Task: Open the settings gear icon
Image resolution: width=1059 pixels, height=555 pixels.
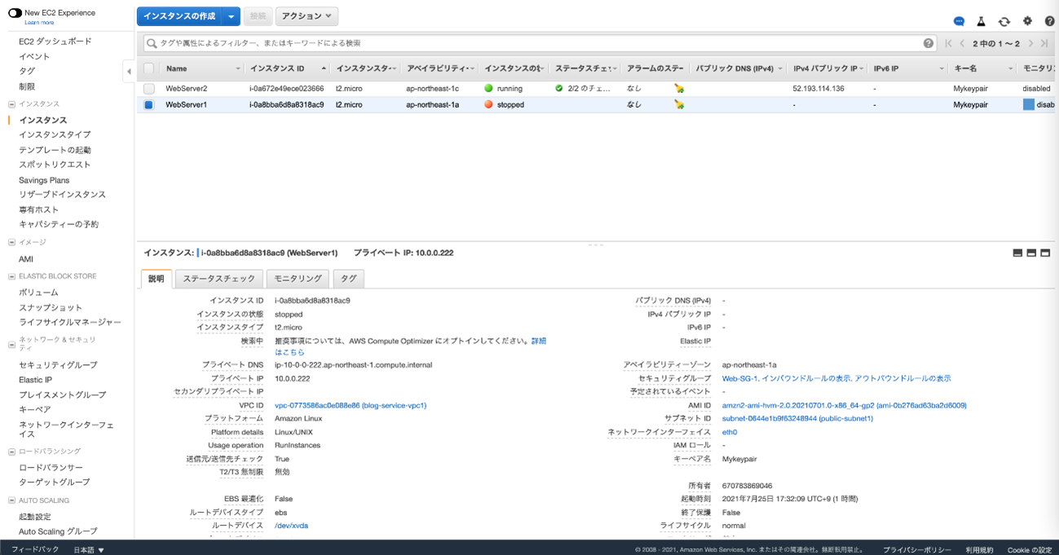Action: 1026,21
